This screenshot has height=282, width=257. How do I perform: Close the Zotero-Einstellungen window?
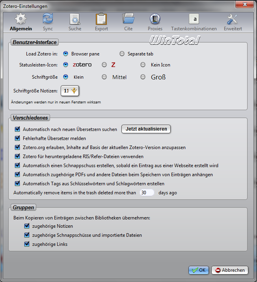(x=244, y=4)
